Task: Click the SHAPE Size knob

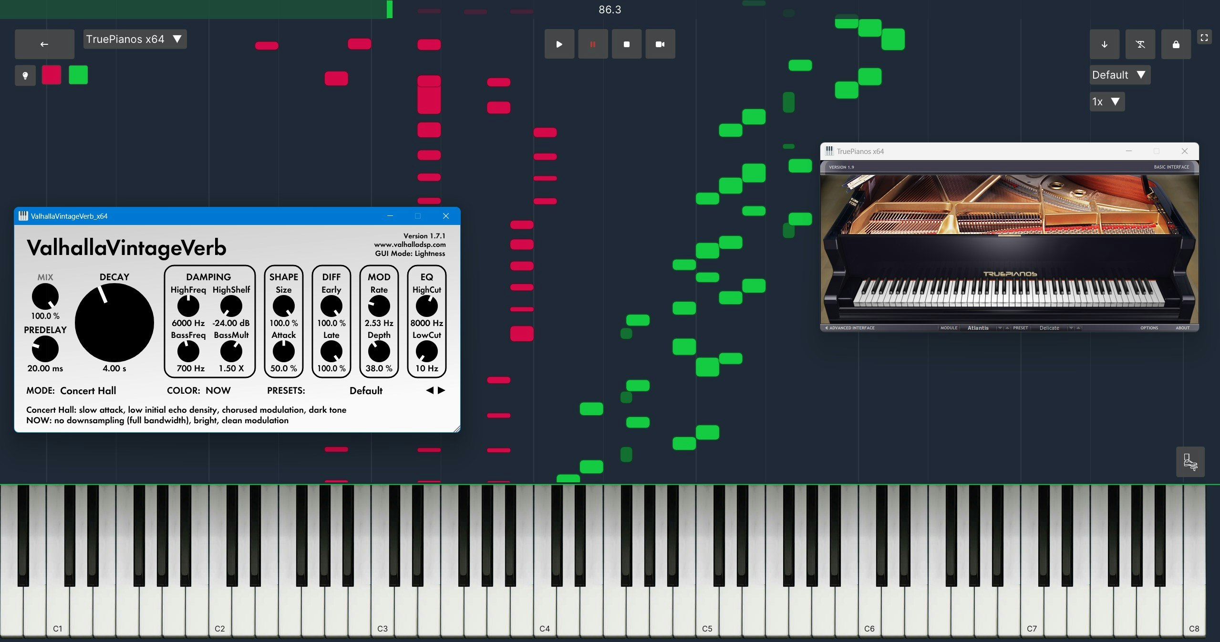Action: point(284,306)
